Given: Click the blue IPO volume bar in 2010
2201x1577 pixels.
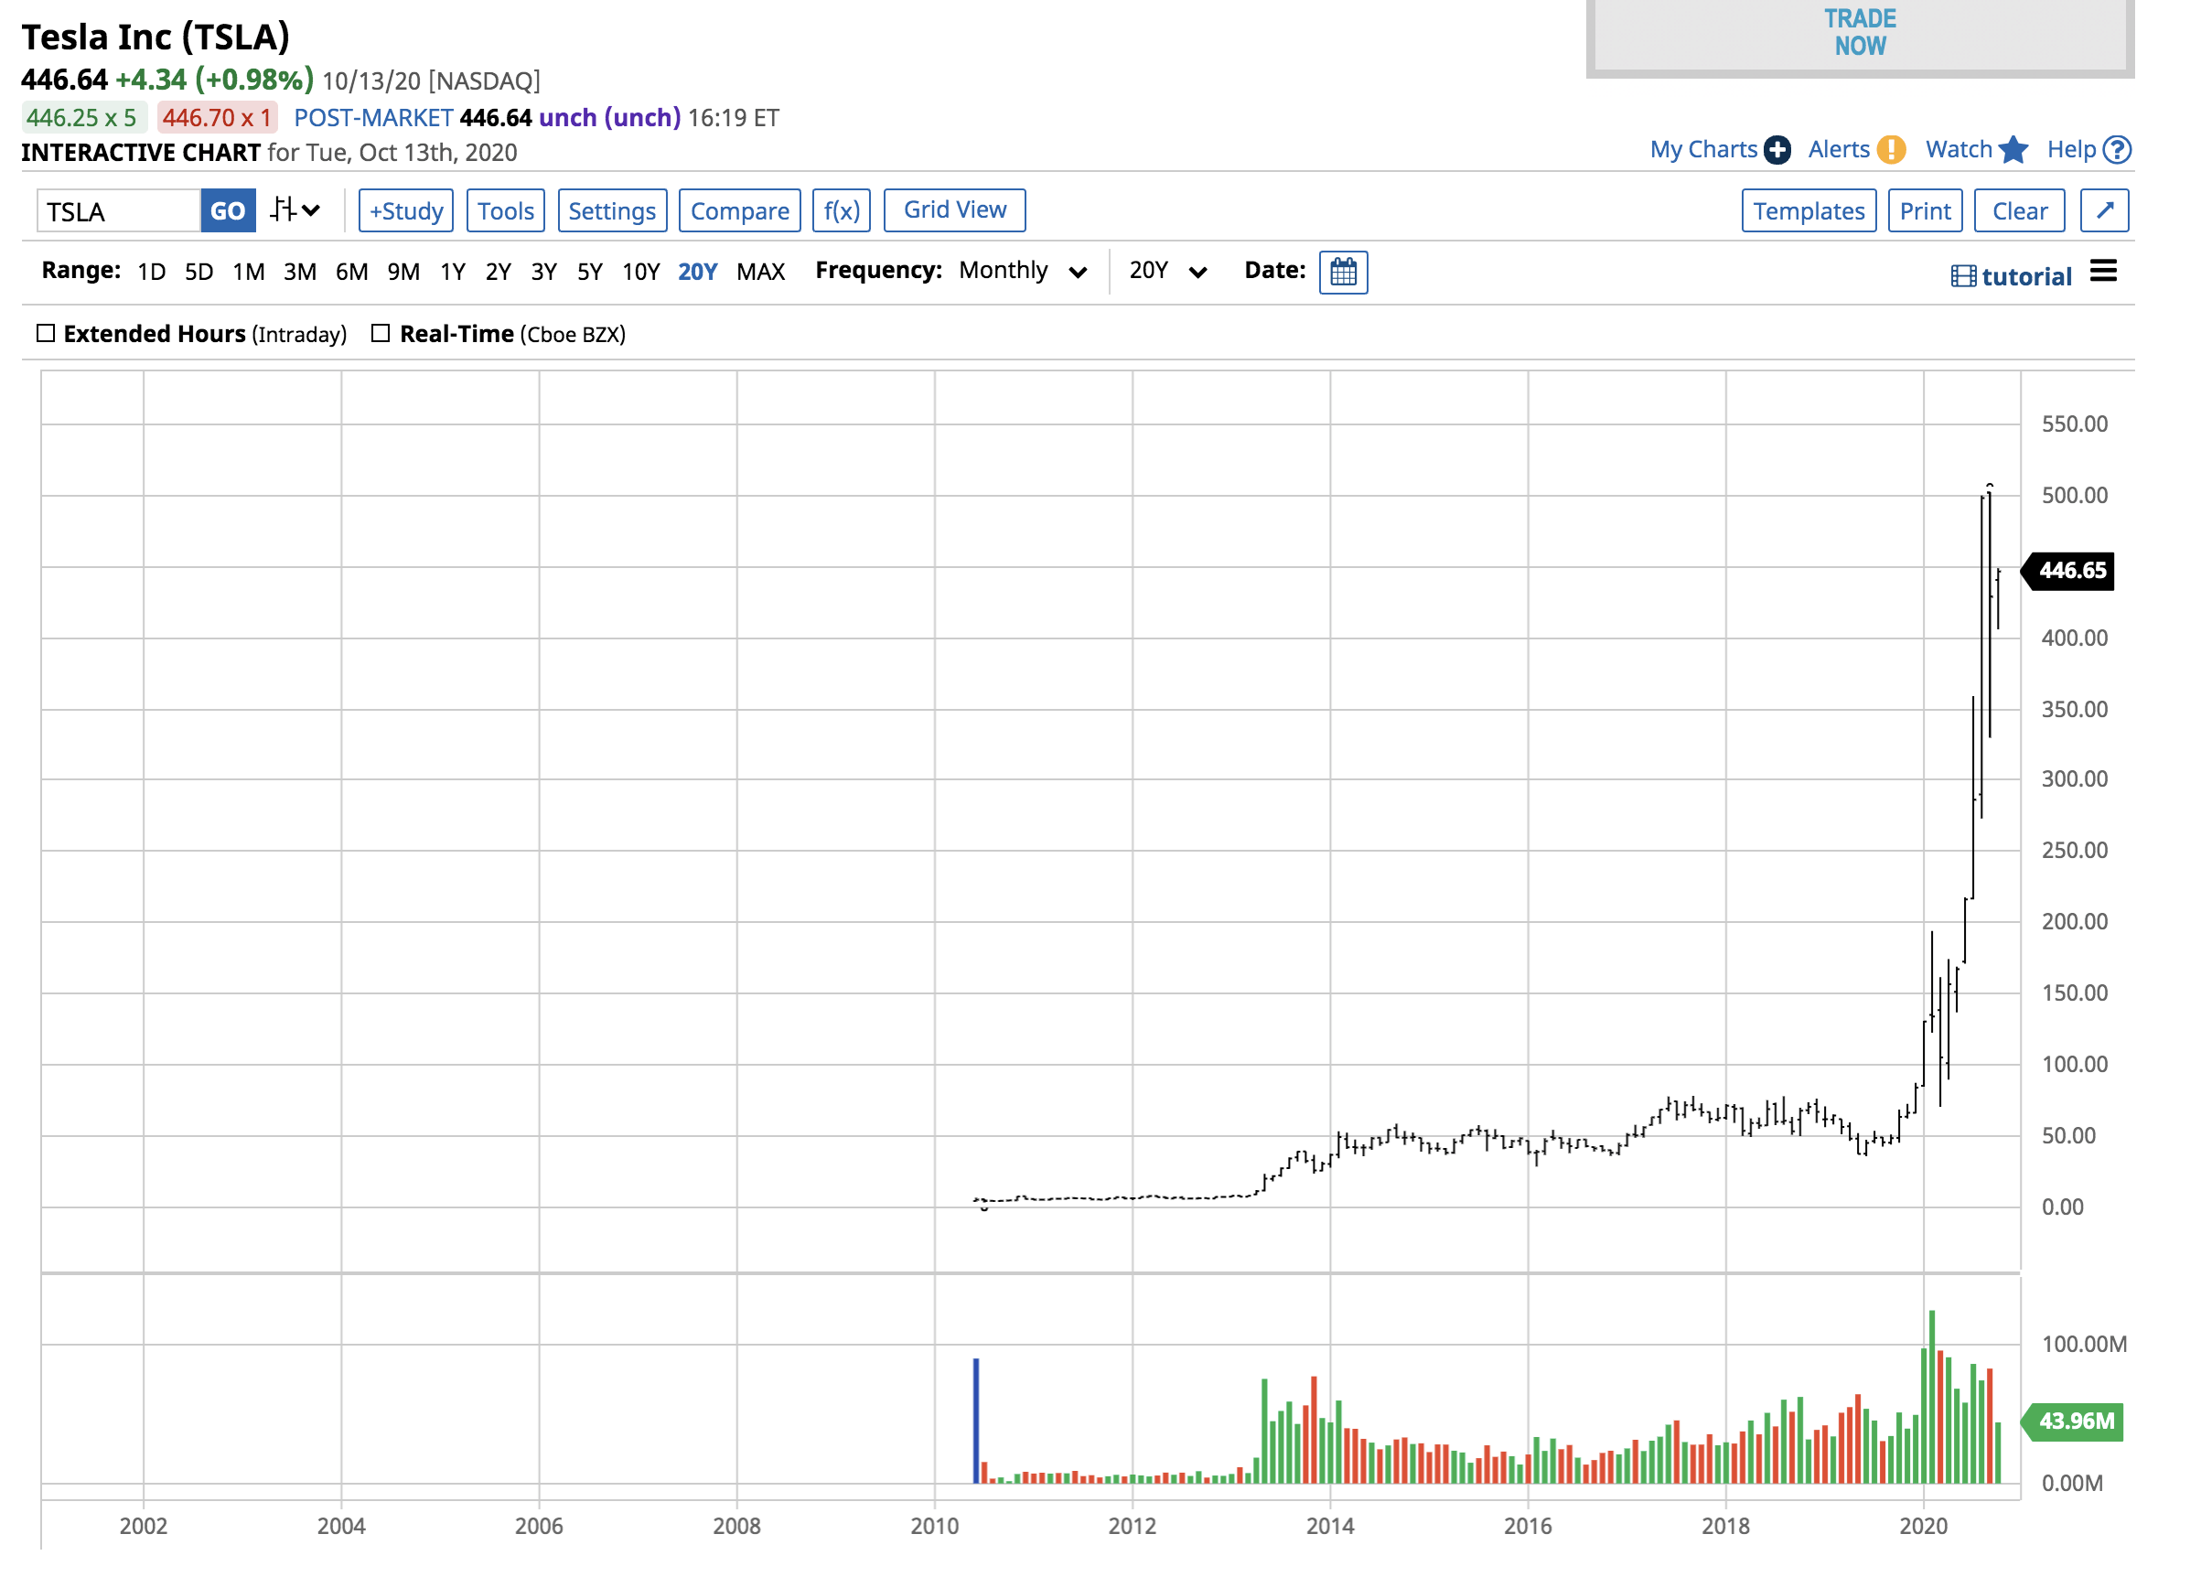Looking at the screenshot, I should click(976, 1421).
